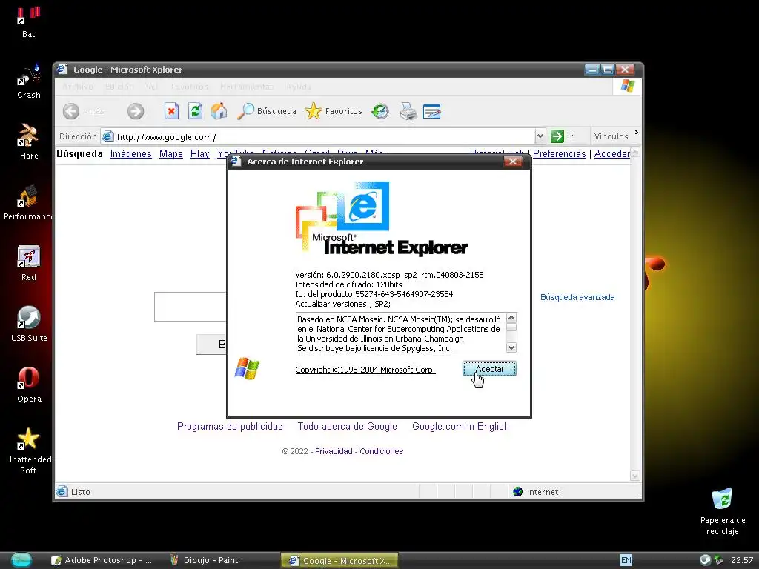Click the Print printer icon
The width and height of the screenshot is (759, 569).
point(408,111)
